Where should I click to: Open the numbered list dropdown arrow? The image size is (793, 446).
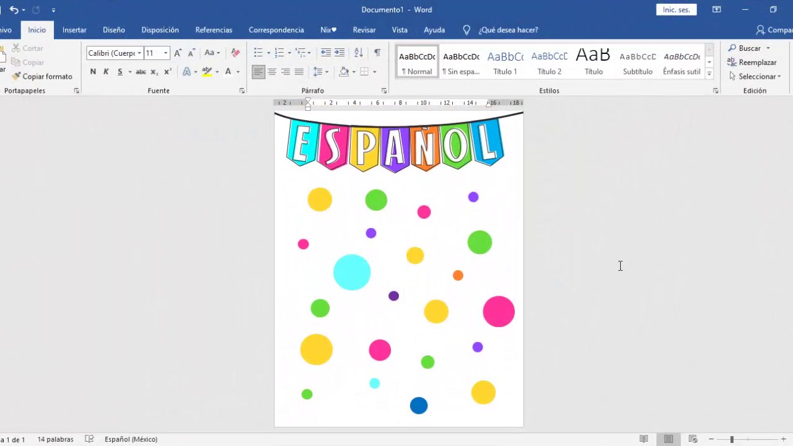coord(289,53)
